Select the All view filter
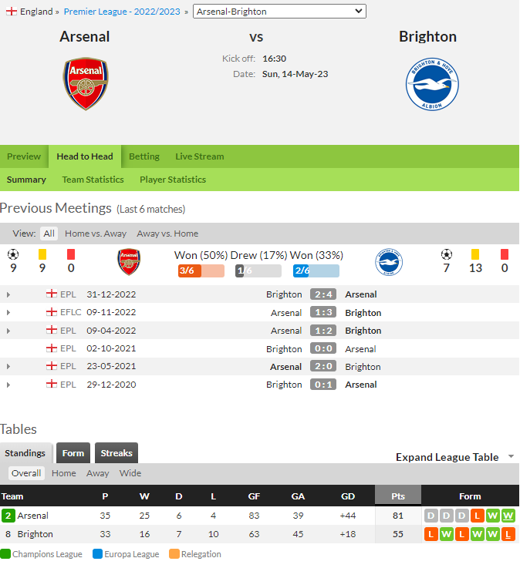This screenshot has width=520, height=568. coord(49,234)
